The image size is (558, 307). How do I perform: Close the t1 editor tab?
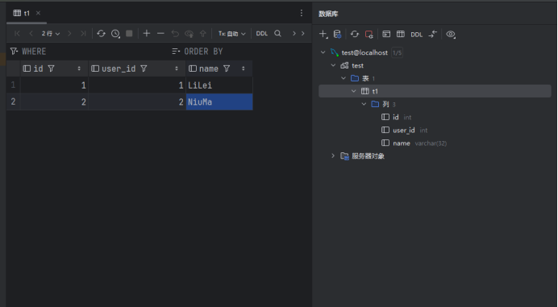38,13
